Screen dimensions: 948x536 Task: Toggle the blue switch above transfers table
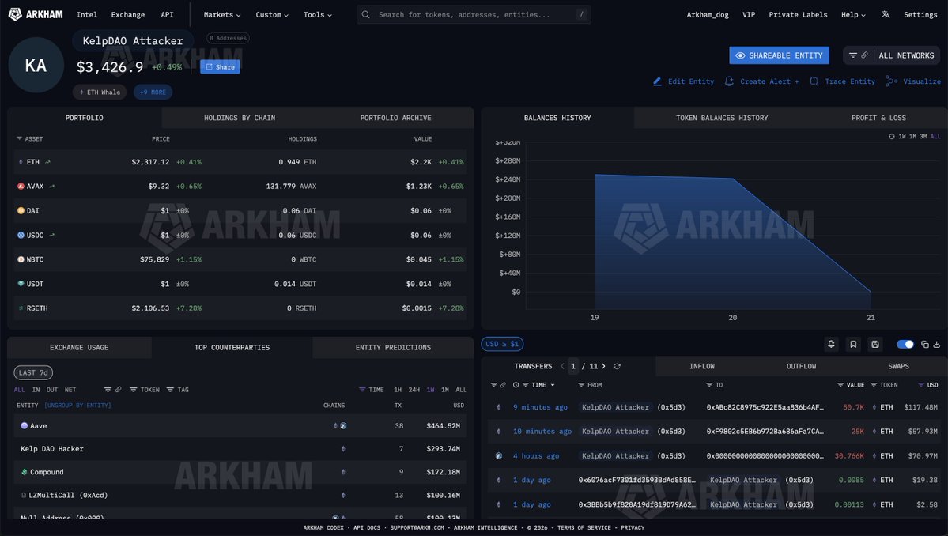[905, 344]
